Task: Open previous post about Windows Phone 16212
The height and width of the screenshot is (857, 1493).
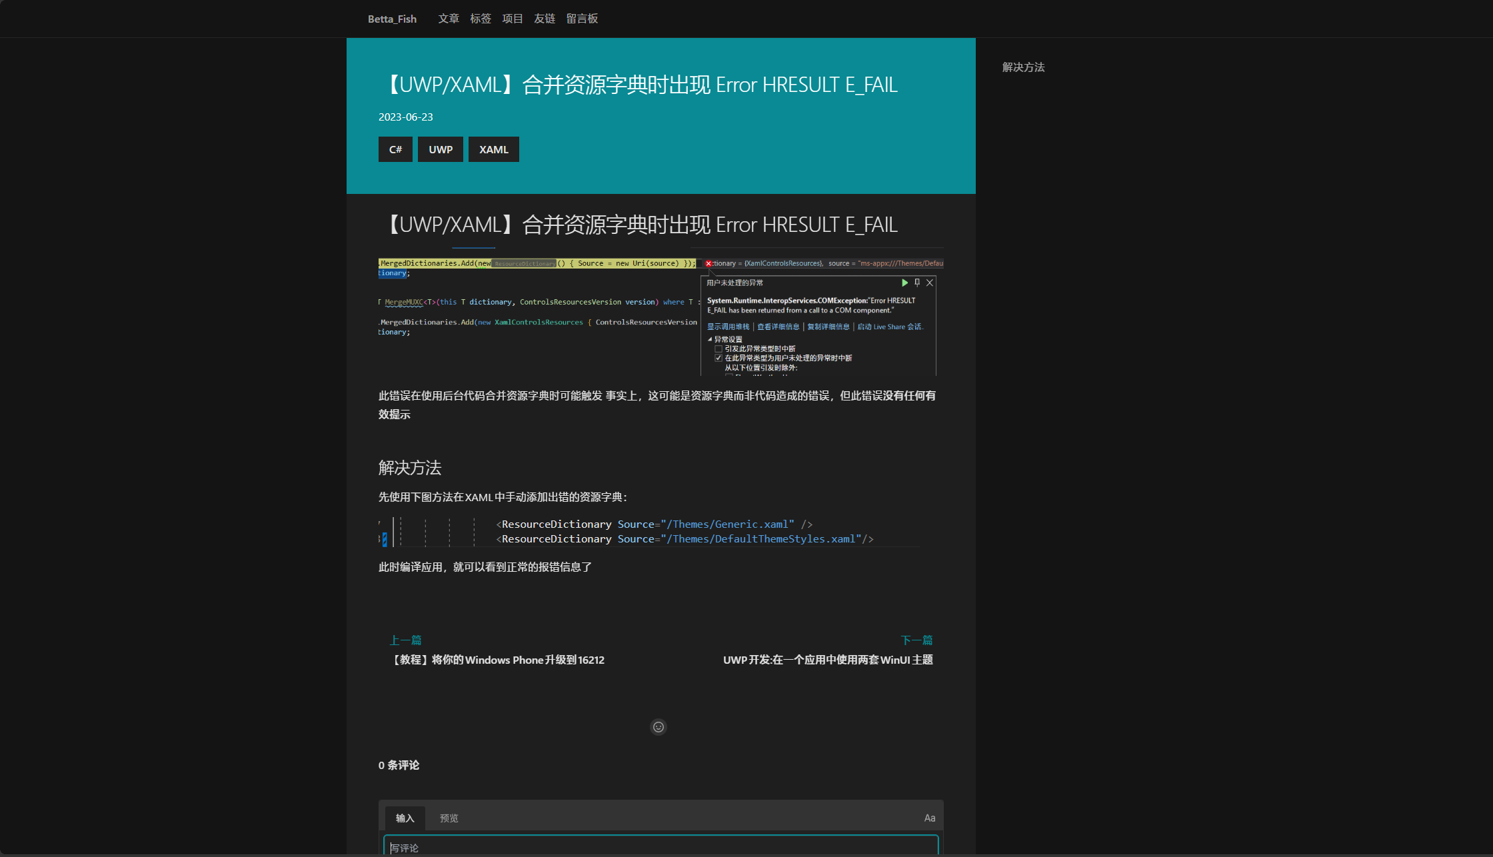Action: coord(497,660)
